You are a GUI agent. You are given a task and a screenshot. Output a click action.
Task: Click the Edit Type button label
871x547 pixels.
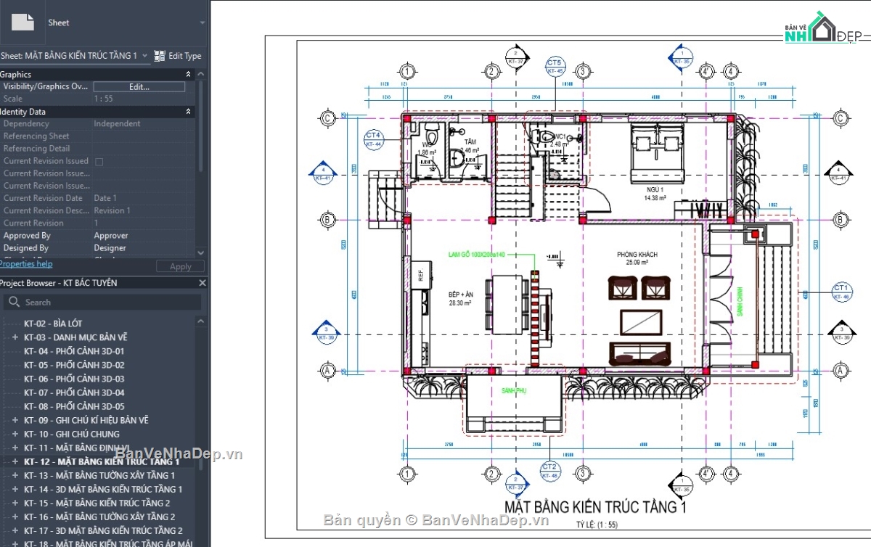pyautogui.click(x=185, y=56)
